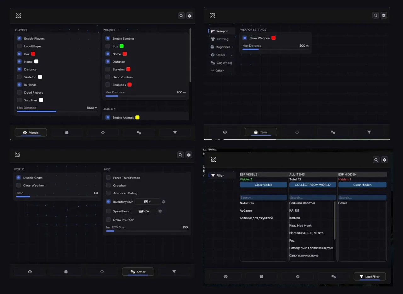Image resolution: width=403 pixels, height=294 pixels.
Task: Click ESP Hidden search field
Action: pyautogui.click(x=362, y=197)
